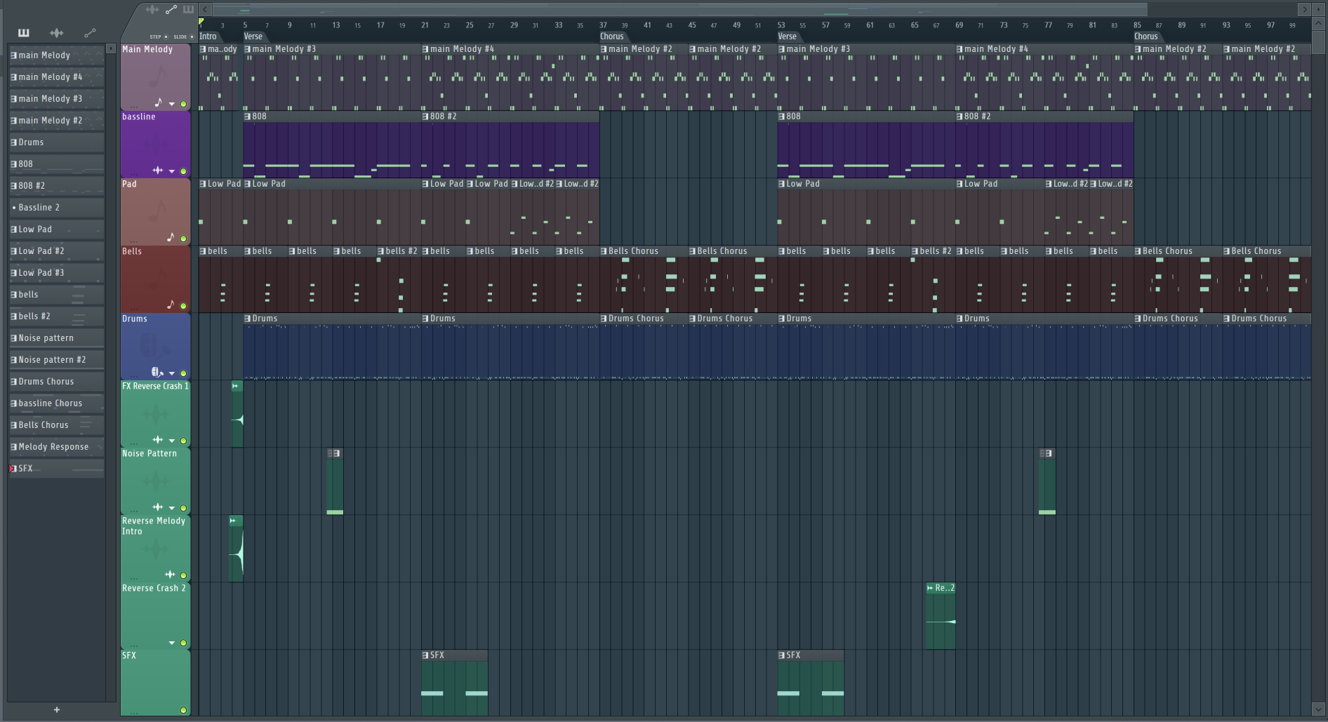Select main Melody #4 pattern in picker
Viewport: 1328px width, 722px height.
coord(56,77)
